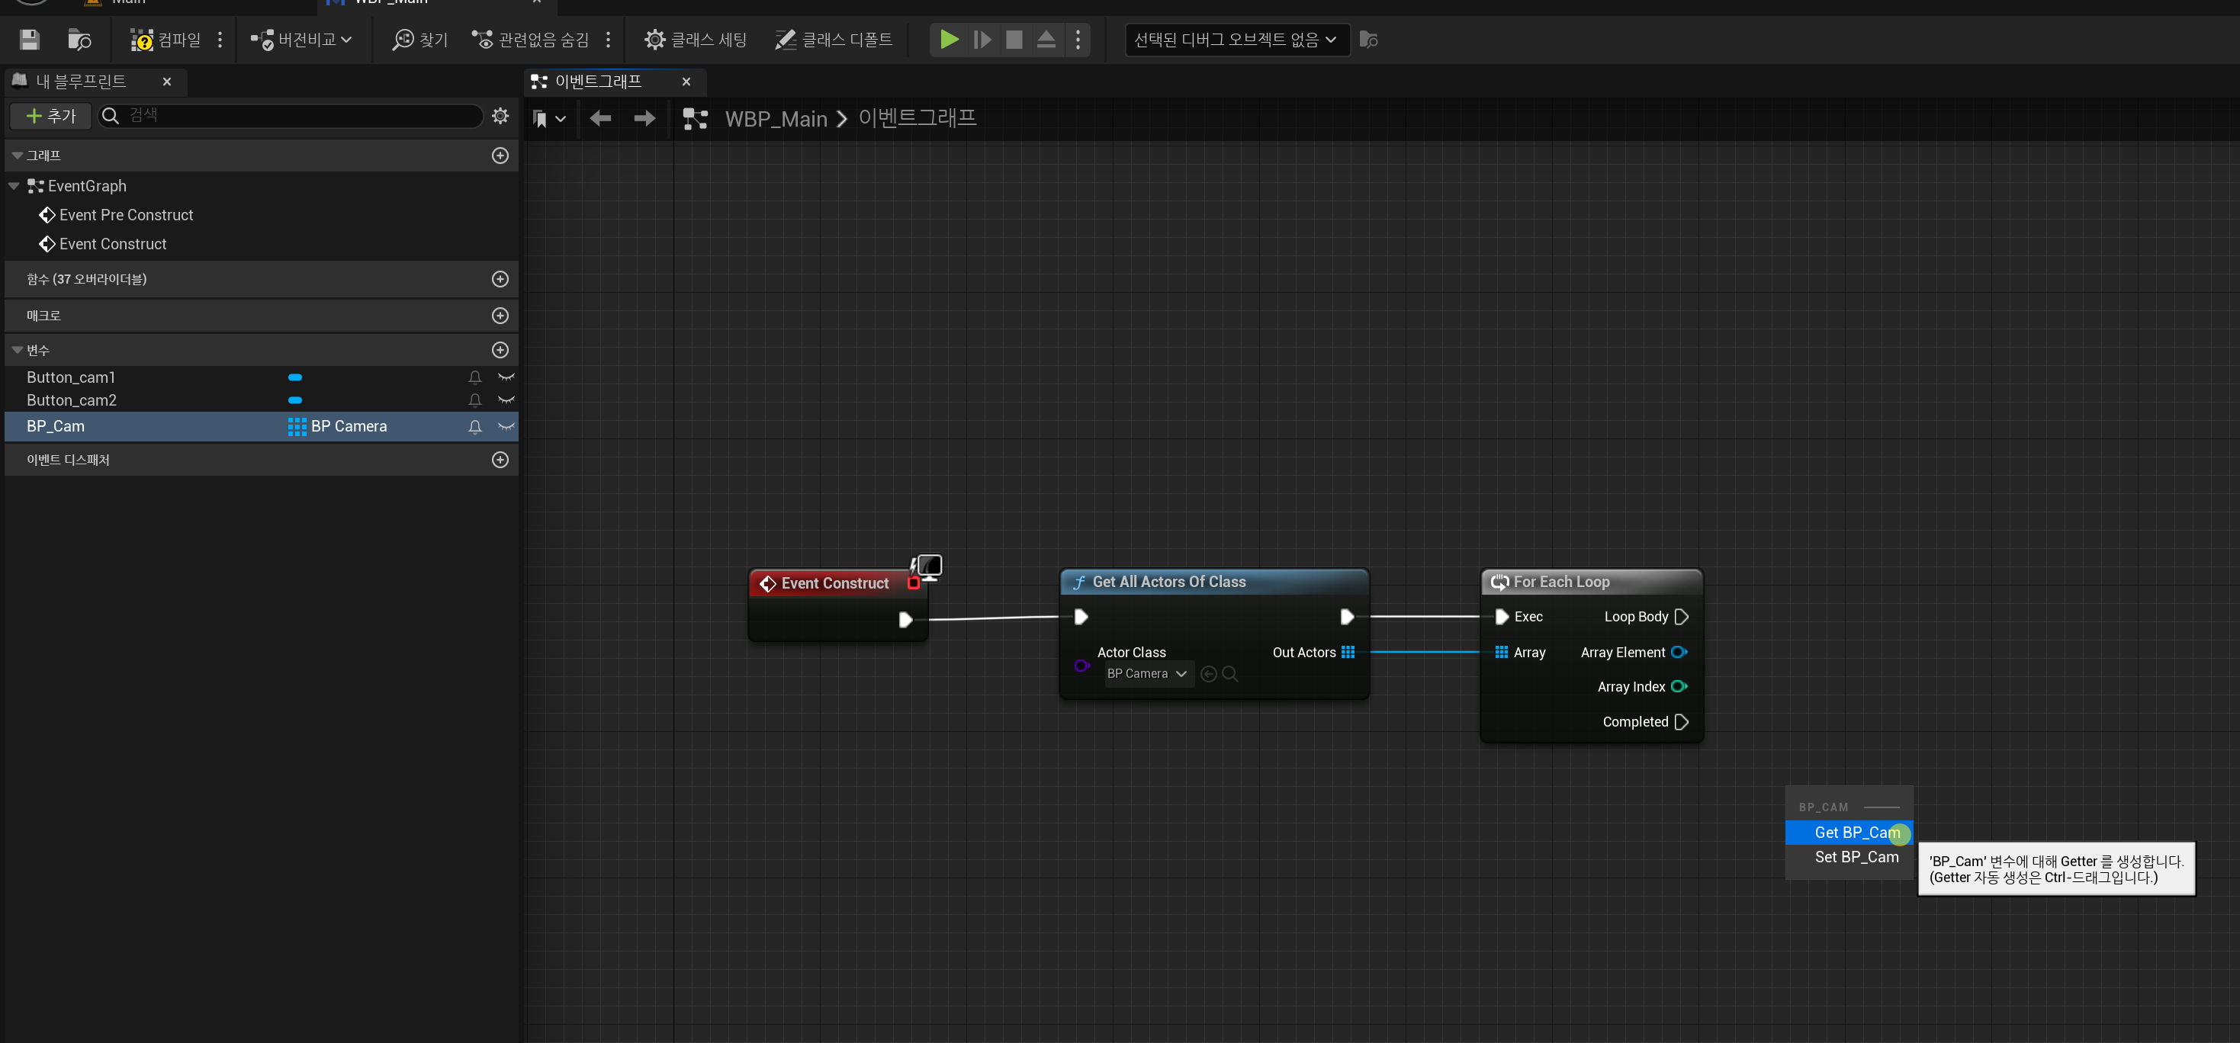The height and width of the screenshot is (1043, 2240).
Task: Click the 추가 add button
Action: (x=50, y=116)
